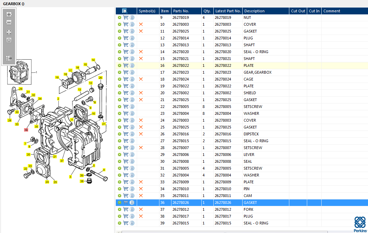
Task: Click the Cut Out column header
Action: (298, 11)
